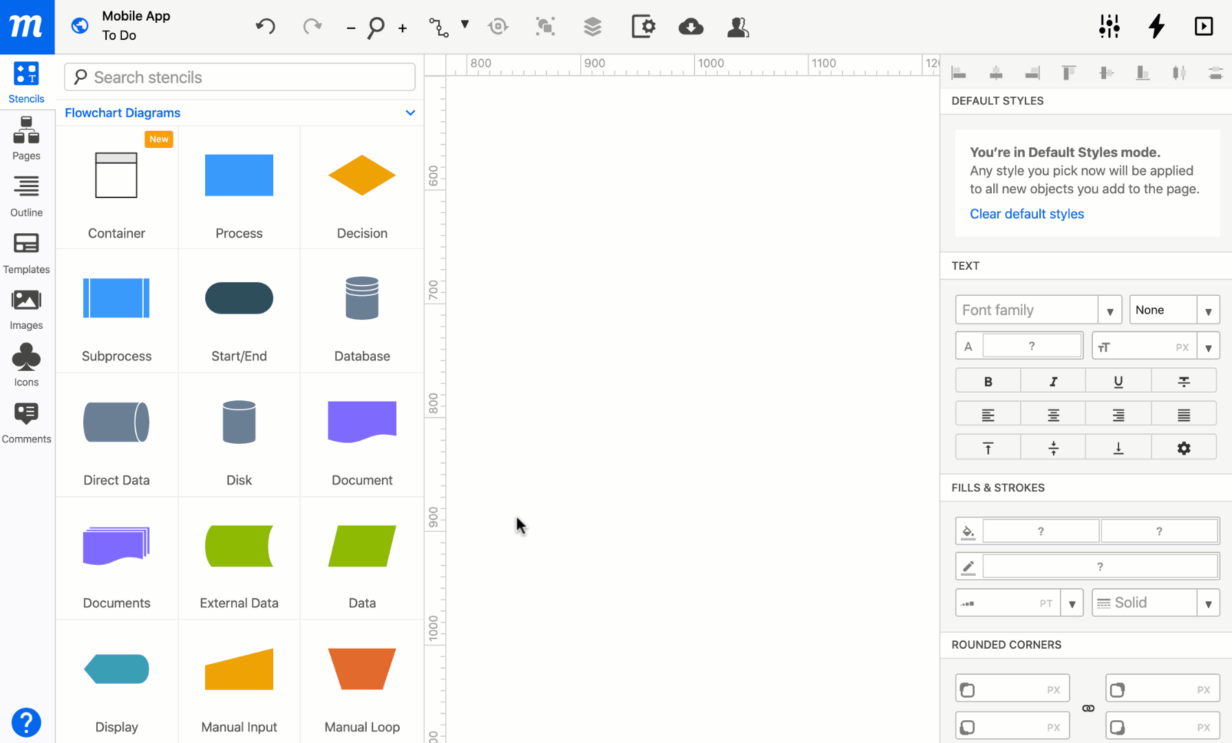Launch preview using the play icon
The image size is (1232, 743).
[x=1204, y=27]
